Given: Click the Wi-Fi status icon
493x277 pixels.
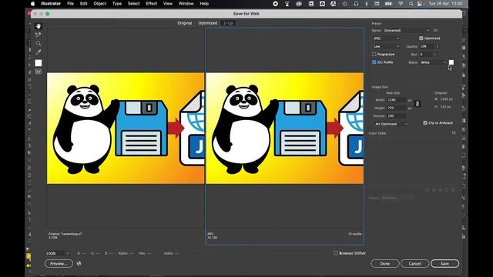Looking at the screenshot, I should (x=401, y=4).
